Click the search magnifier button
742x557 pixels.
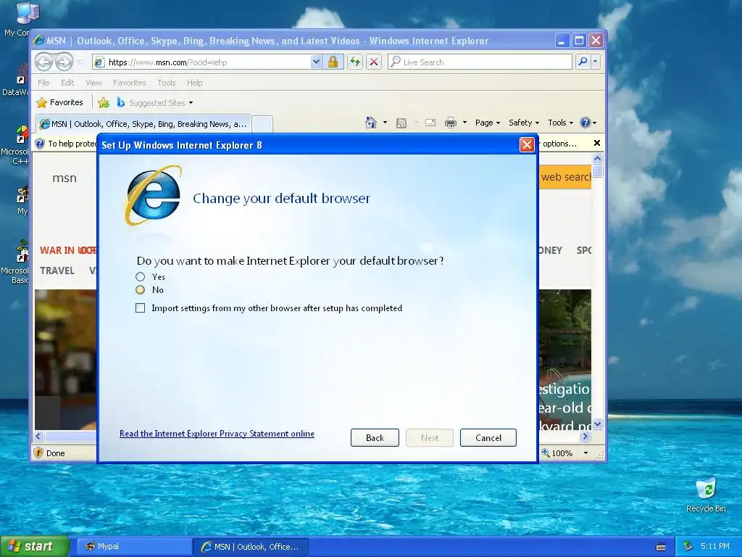tap(583, 62)
